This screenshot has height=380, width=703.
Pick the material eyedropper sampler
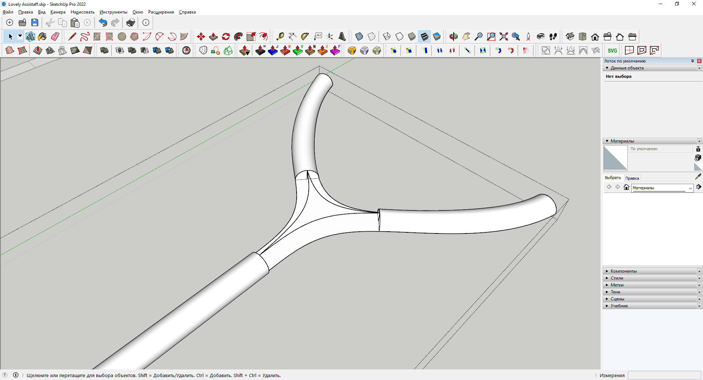698,177
